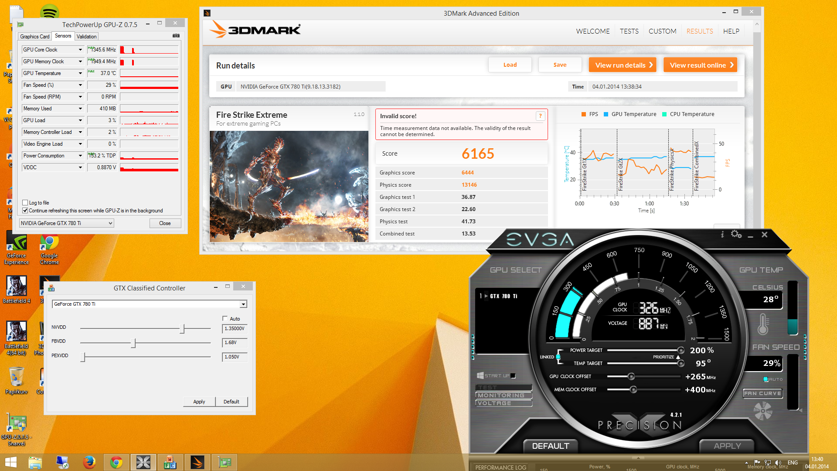Click GPU-Z screenshot camera icon
Viewport: 837px width, 471px height.
[x=176, y=36]
